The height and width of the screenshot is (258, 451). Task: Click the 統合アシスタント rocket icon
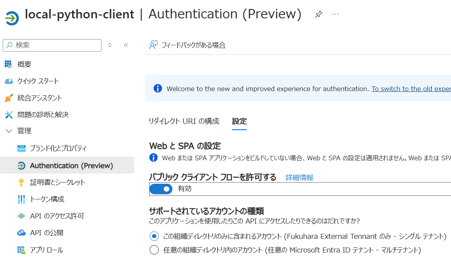pyautogui.click(x=9, y=98)
